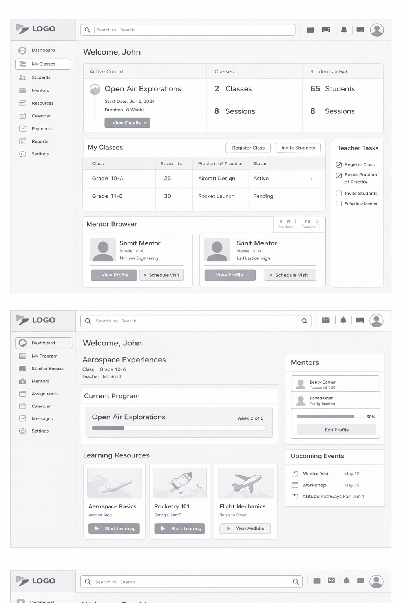Open the Reports sidebar icon

pos(23,141)
